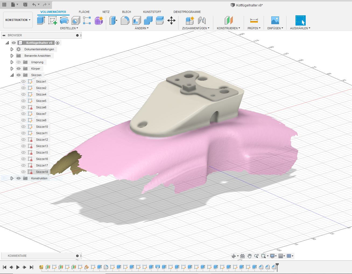Open the AUSWÄHLEN menu label
The height and width of the screenshot is (274, 352).
point(300,28)
